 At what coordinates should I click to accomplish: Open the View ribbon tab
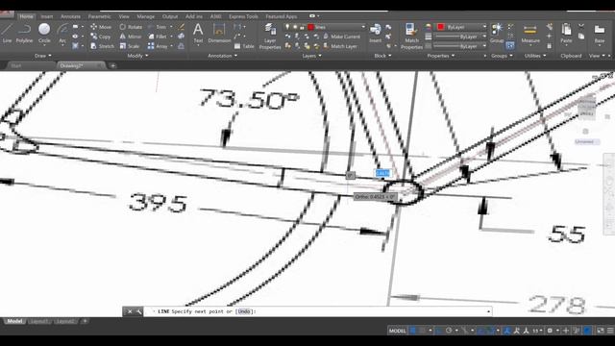(124, 16)
